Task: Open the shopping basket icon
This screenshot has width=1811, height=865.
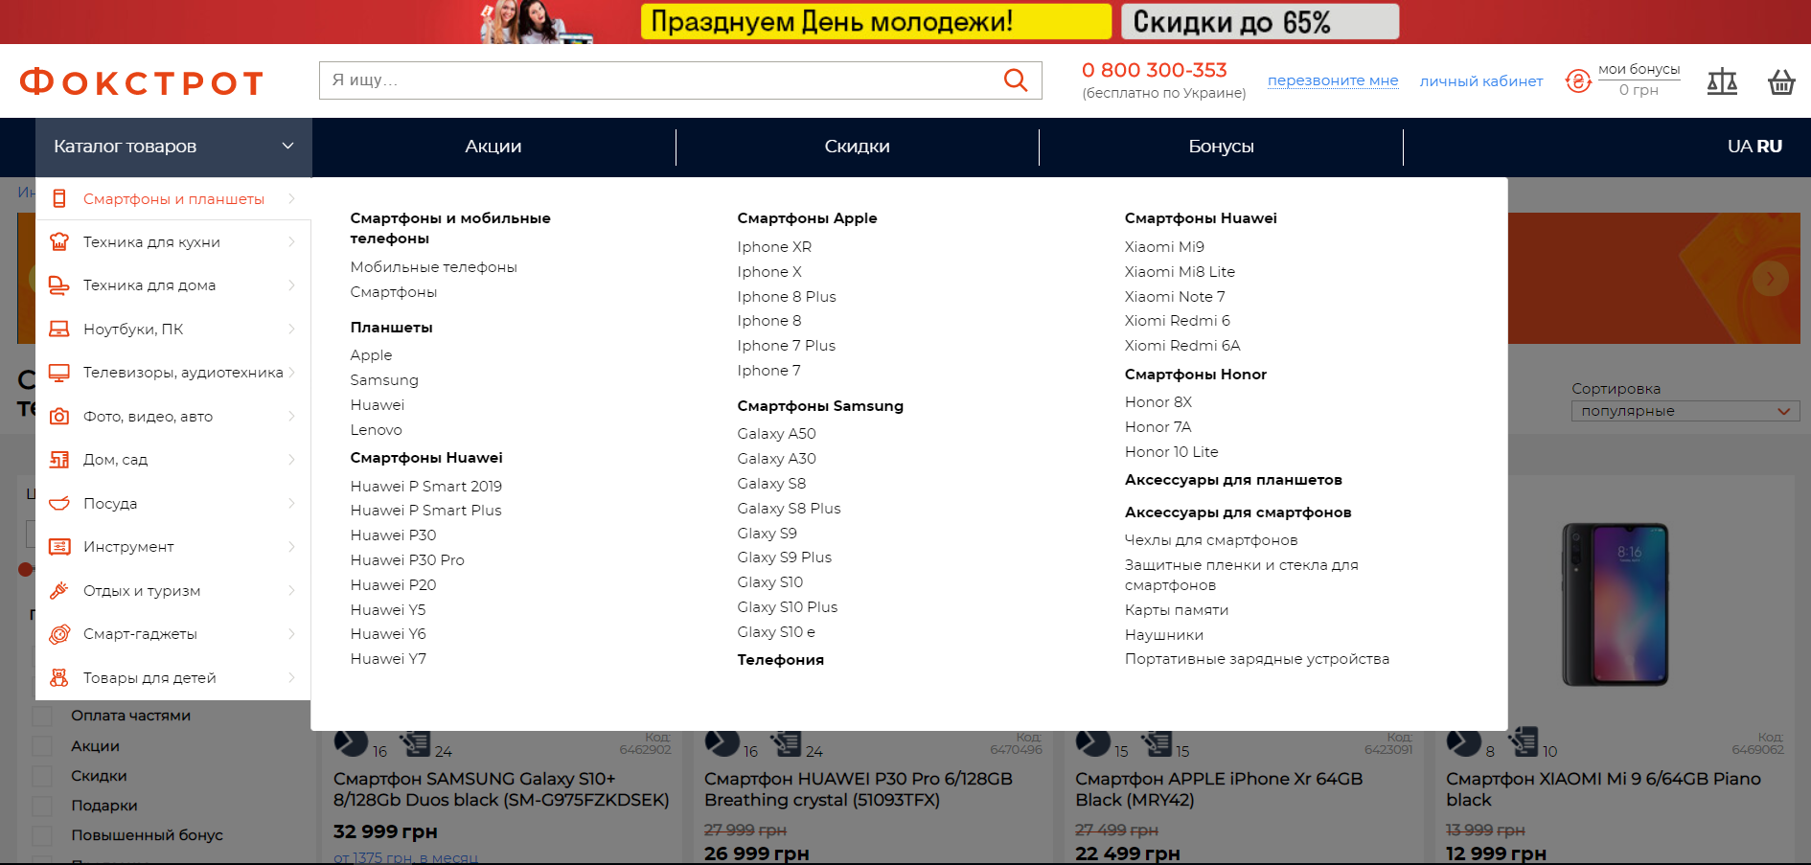Action: point(1781,82)
